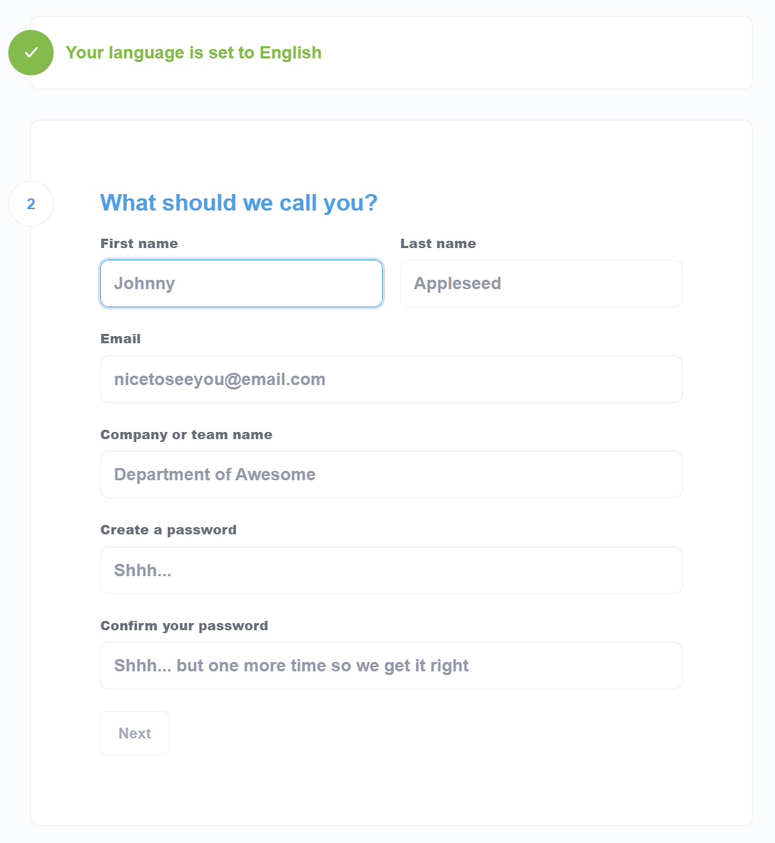Click the green checkmark success icon
The image size is (775, 843).
[x=30, y=52]
